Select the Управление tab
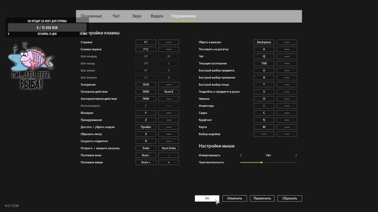 click(x=184, y=16)
